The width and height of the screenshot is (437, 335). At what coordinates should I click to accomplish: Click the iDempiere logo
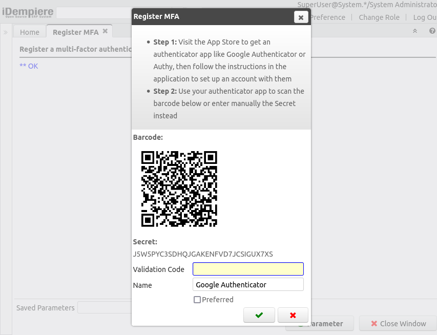click(28, 11)
